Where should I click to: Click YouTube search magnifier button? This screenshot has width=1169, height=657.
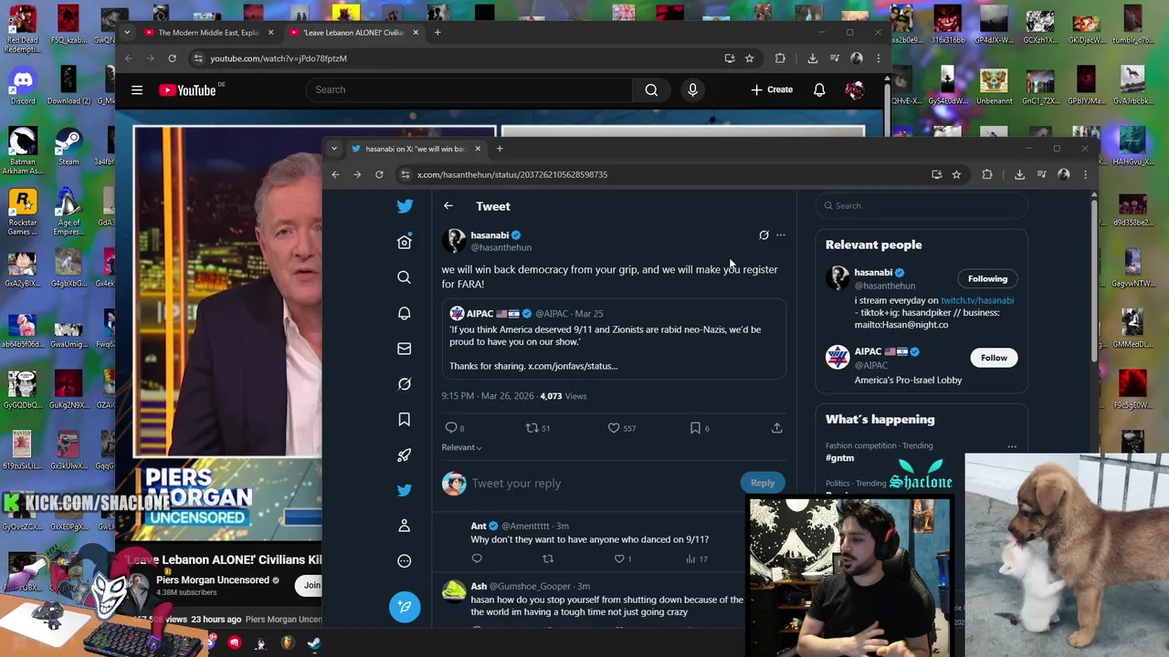pyautogui.click(x=651, y=89)
